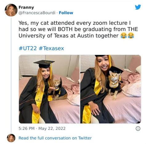
Task: Click the 5:26 PM timestamp
Action: (x=26, y=128)
